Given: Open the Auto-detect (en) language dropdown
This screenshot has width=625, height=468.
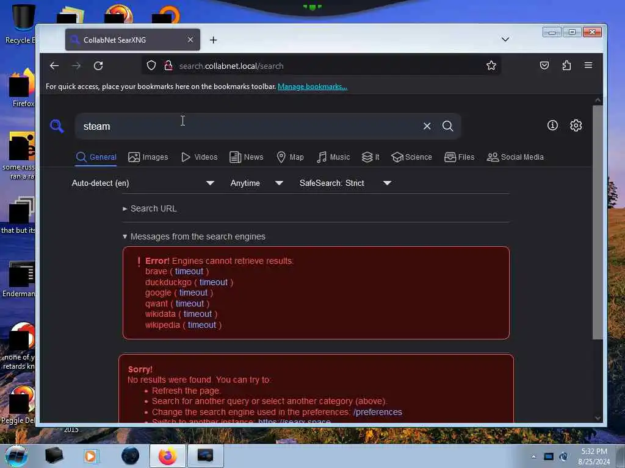Looking at the screenshot, I should point(143,183).
